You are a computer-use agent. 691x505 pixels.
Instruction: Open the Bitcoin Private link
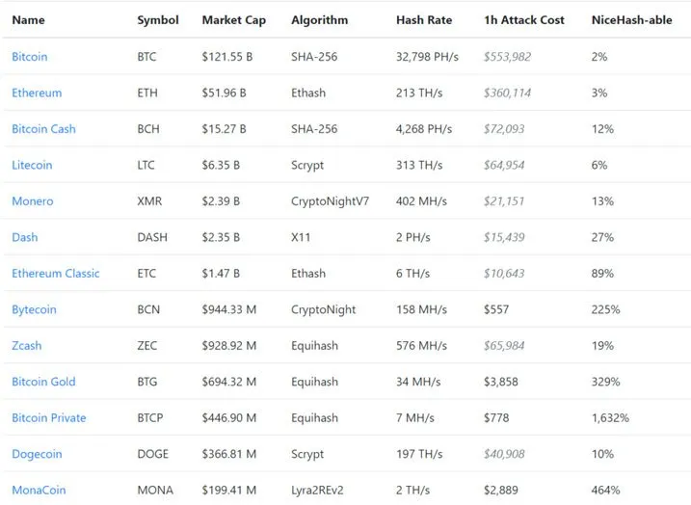point(49,418)
